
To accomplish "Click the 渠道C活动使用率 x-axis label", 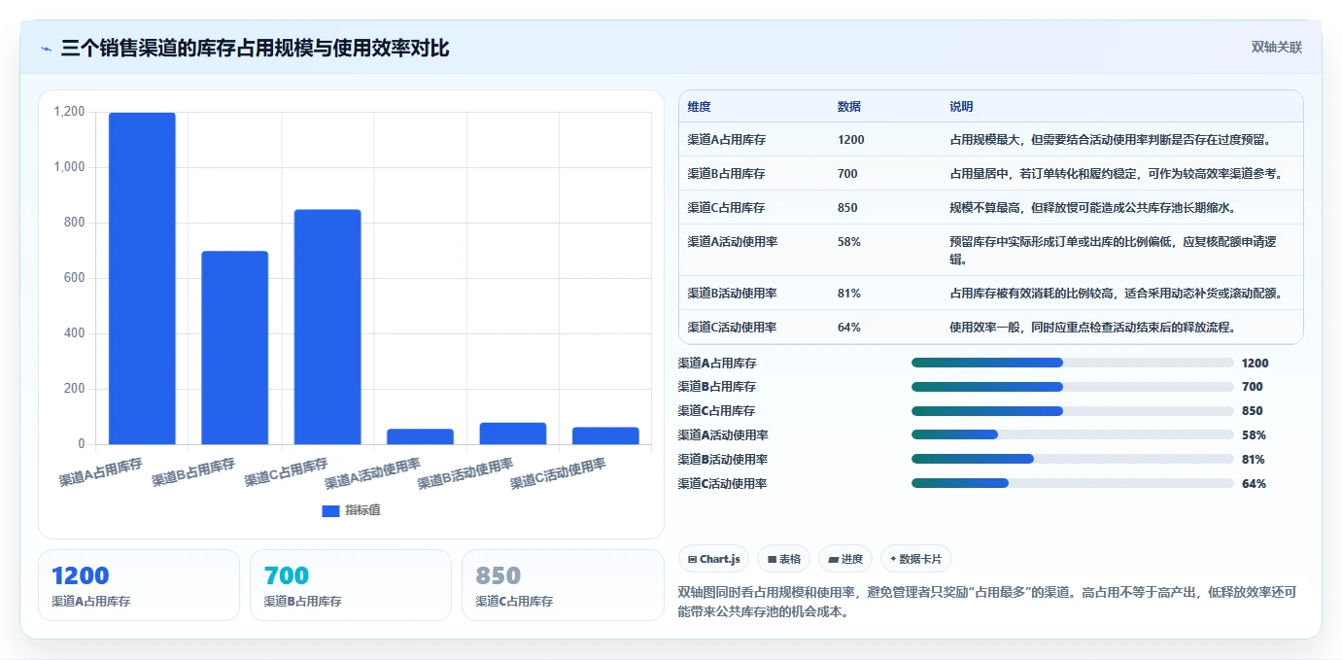I will click(558, 473).
